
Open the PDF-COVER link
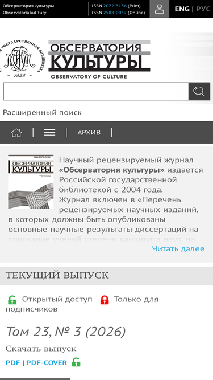click(x=47, y=363)
